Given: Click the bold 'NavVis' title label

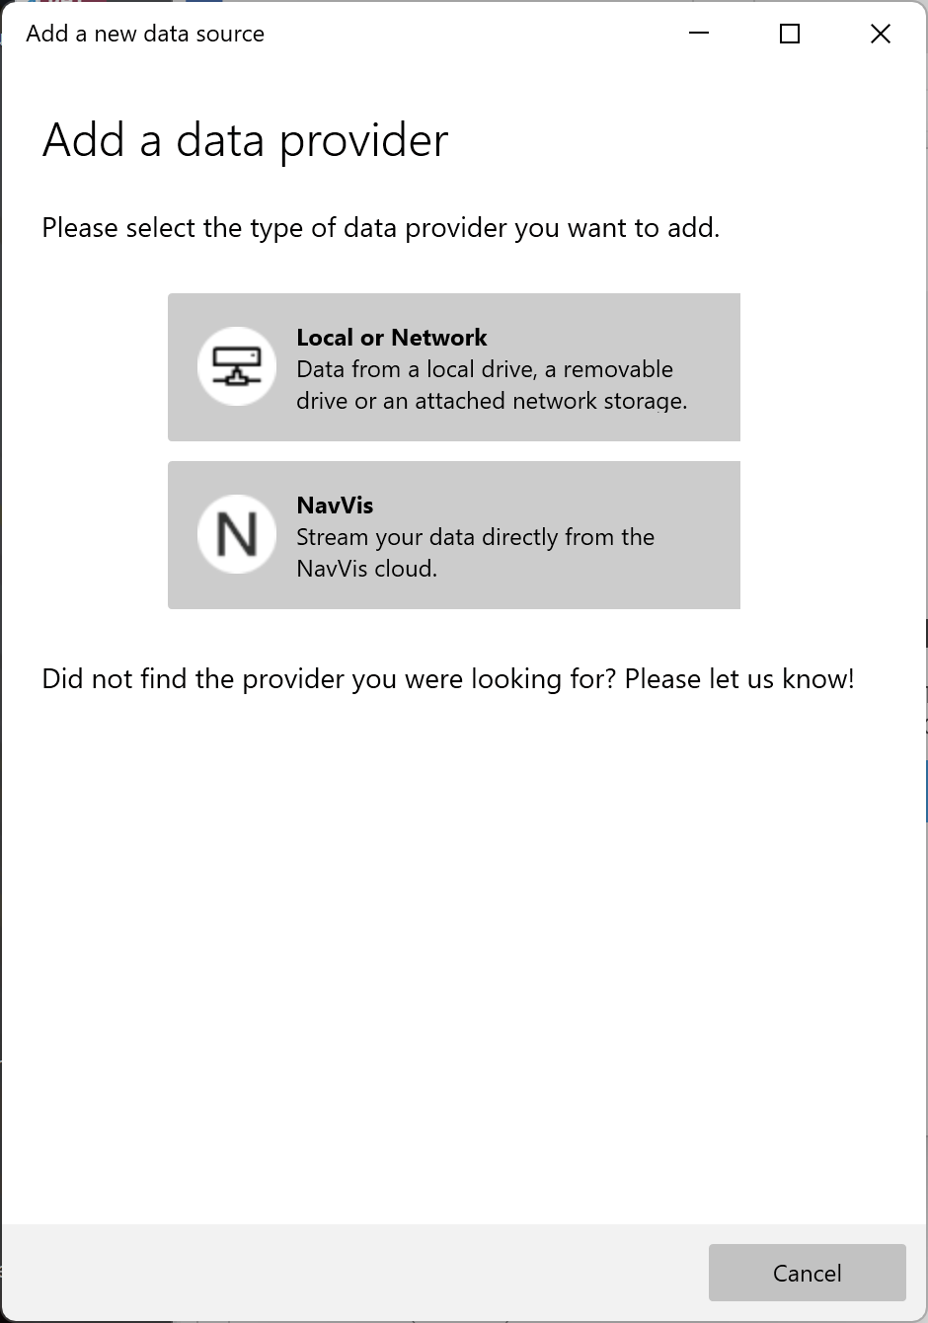Looking at the screenshot, I should click(x=335, y=506).
